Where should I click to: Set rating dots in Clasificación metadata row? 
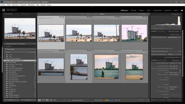click(173, 94)
